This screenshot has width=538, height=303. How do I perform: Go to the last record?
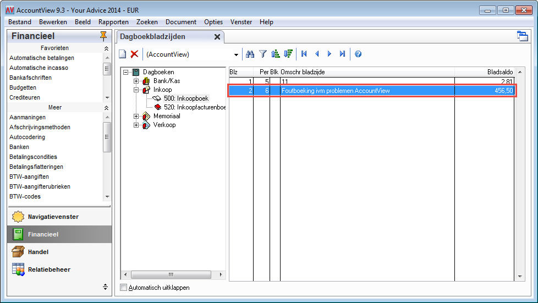pyautogui.click(x=342, y=54)
